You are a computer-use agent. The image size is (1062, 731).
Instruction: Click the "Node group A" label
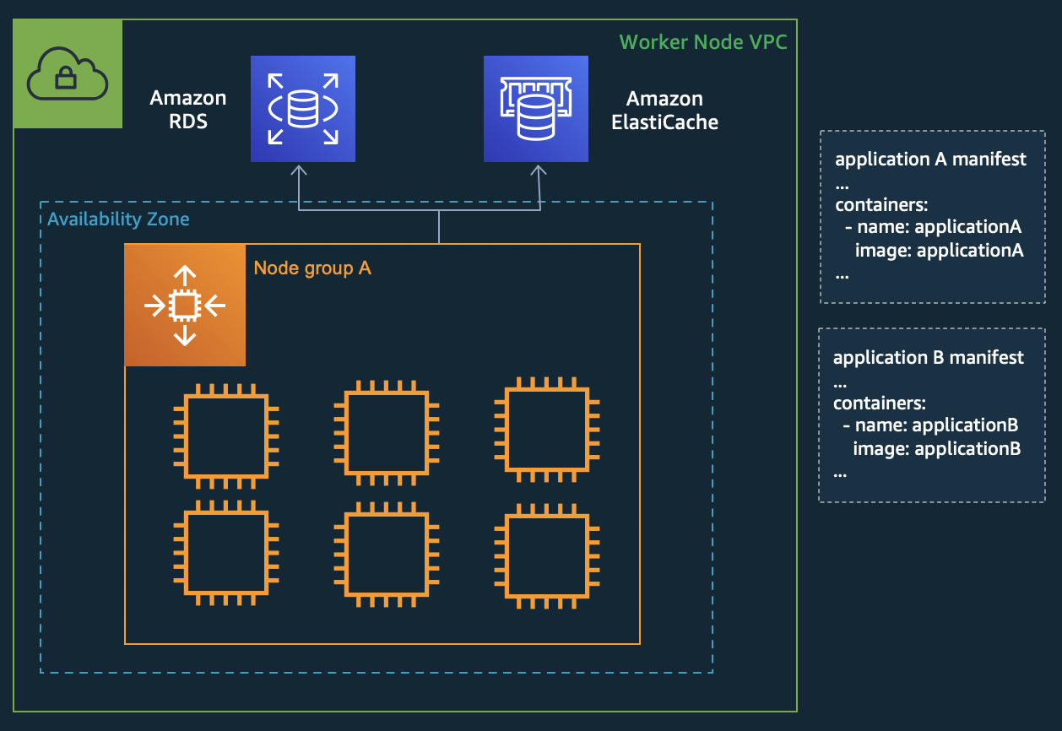[312, 268]
